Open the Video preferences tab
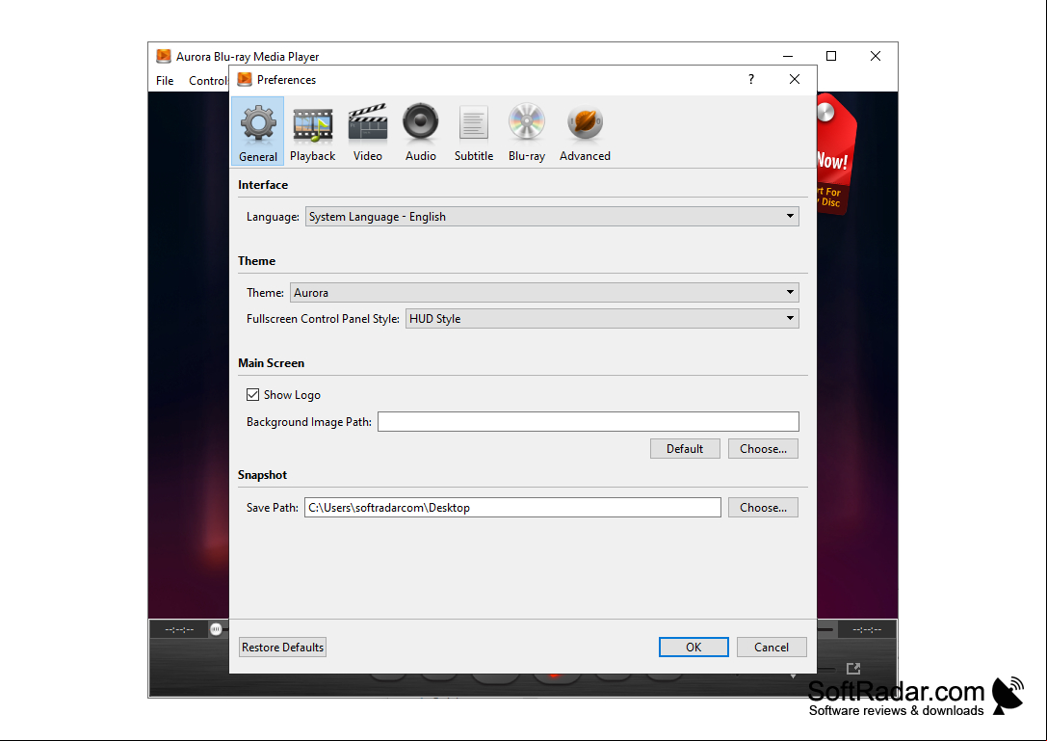Image resolution: width=1047 pixels, height=741 pixels. [x=367, y=131]
